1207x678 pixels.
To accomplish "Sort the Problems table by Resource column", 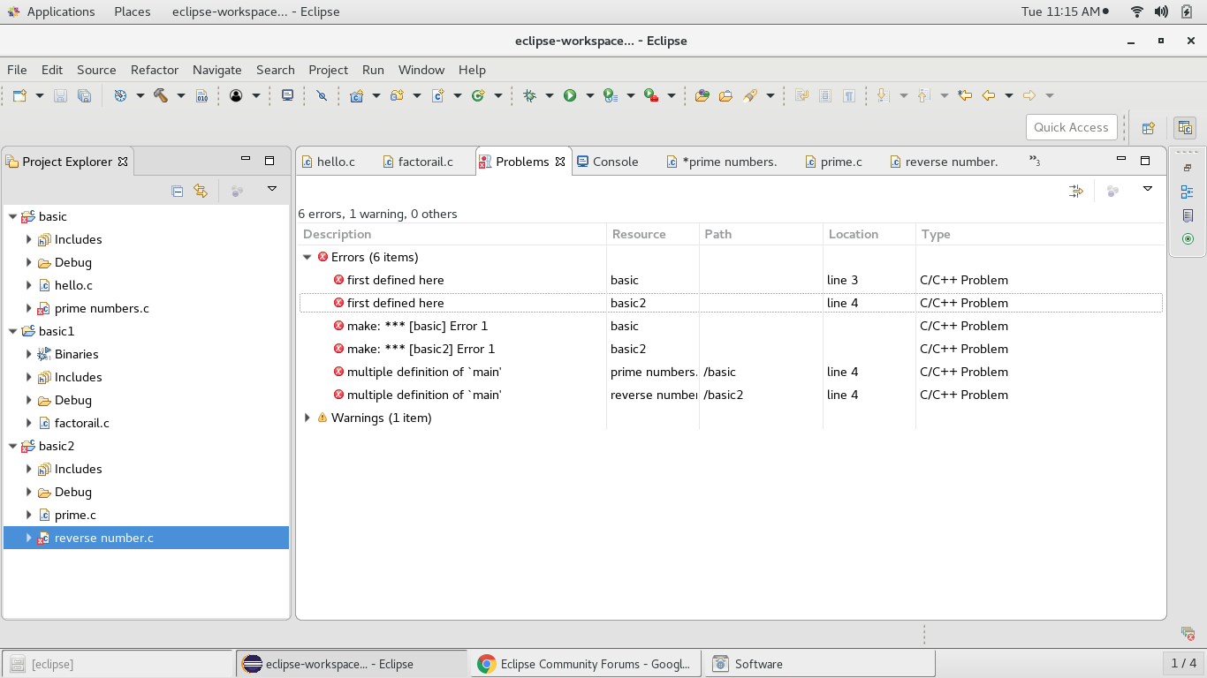I will [653, 234].
